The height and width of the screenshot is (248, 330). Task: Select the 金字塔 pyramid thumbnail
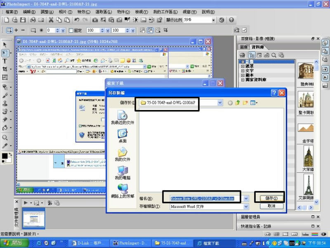coord(306,128)
